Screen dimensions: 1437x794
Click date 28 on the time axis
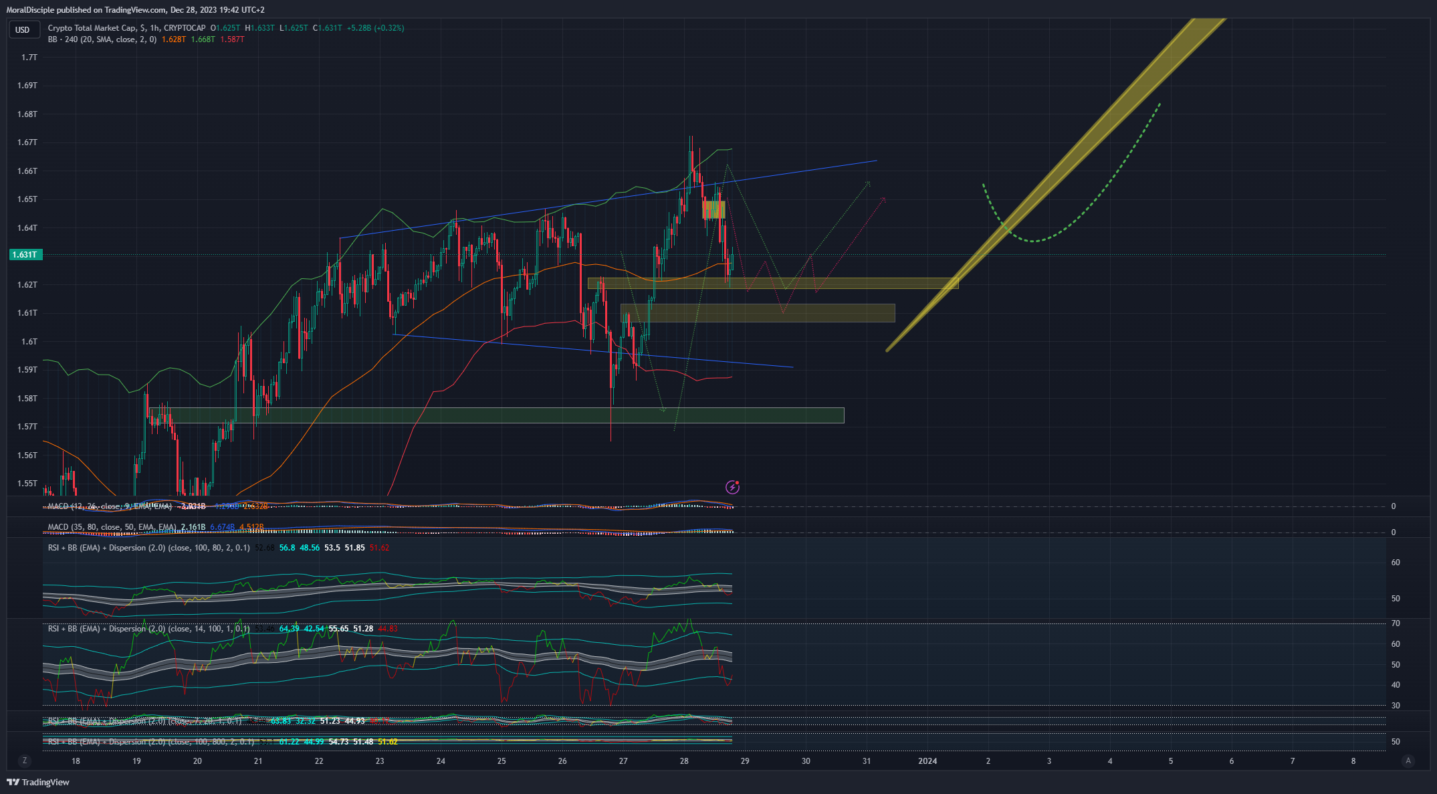click(x=684, y=761)
